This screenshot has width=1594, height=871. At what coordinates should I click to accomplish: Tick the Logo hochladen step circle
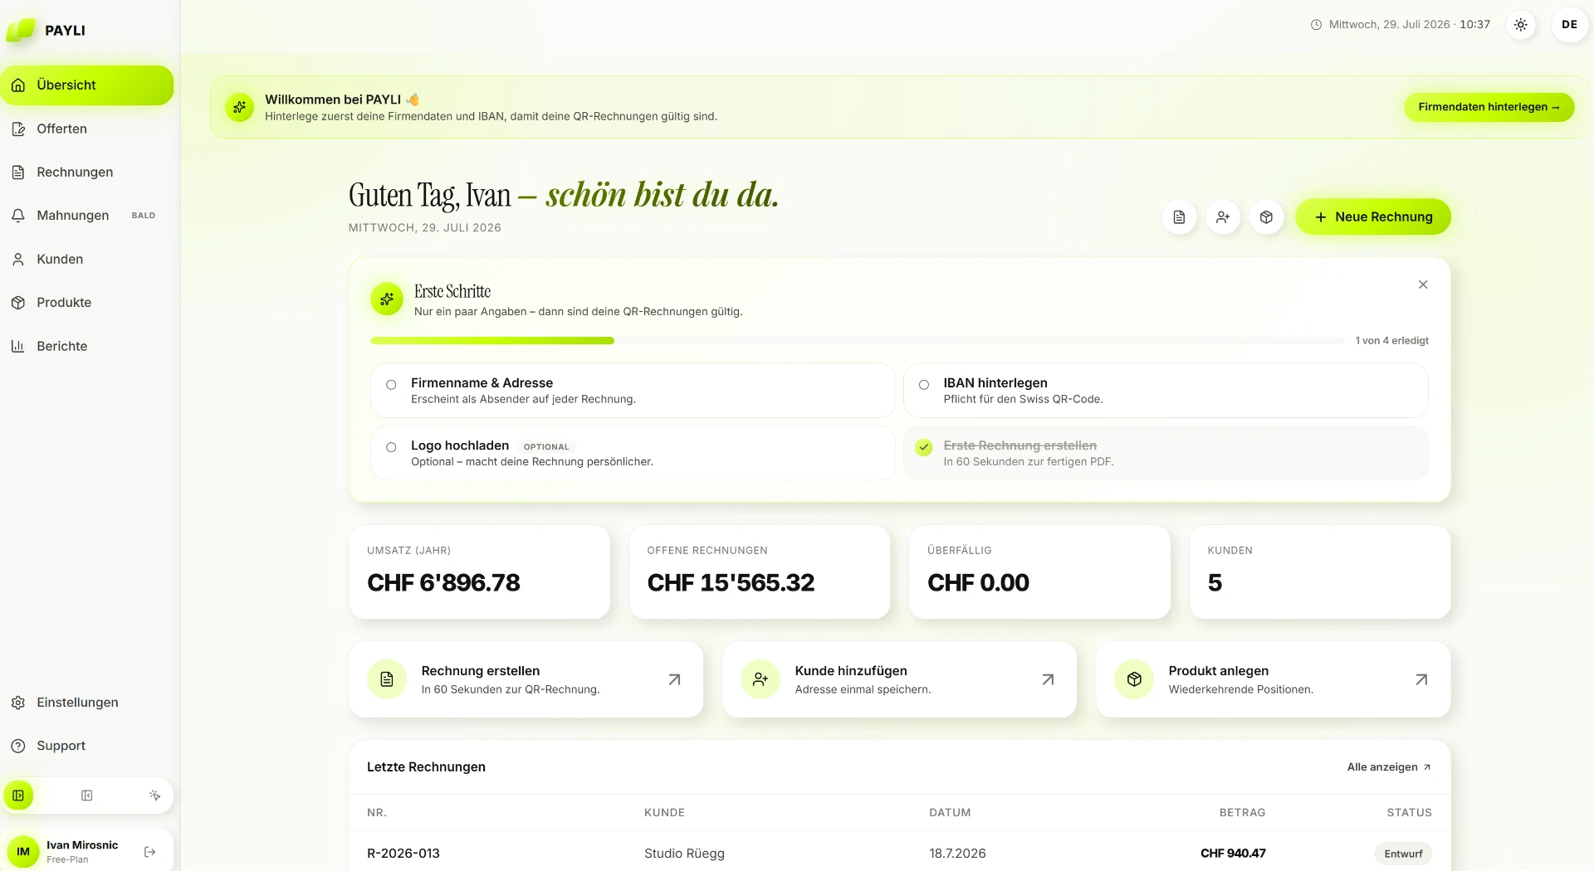click(391, 447)
